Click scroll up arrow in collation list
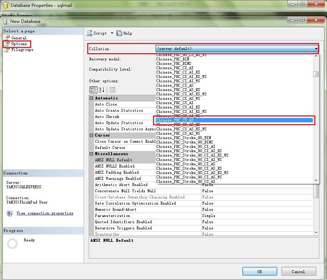Viewport: 327px width, 280px height. point(316,56)
